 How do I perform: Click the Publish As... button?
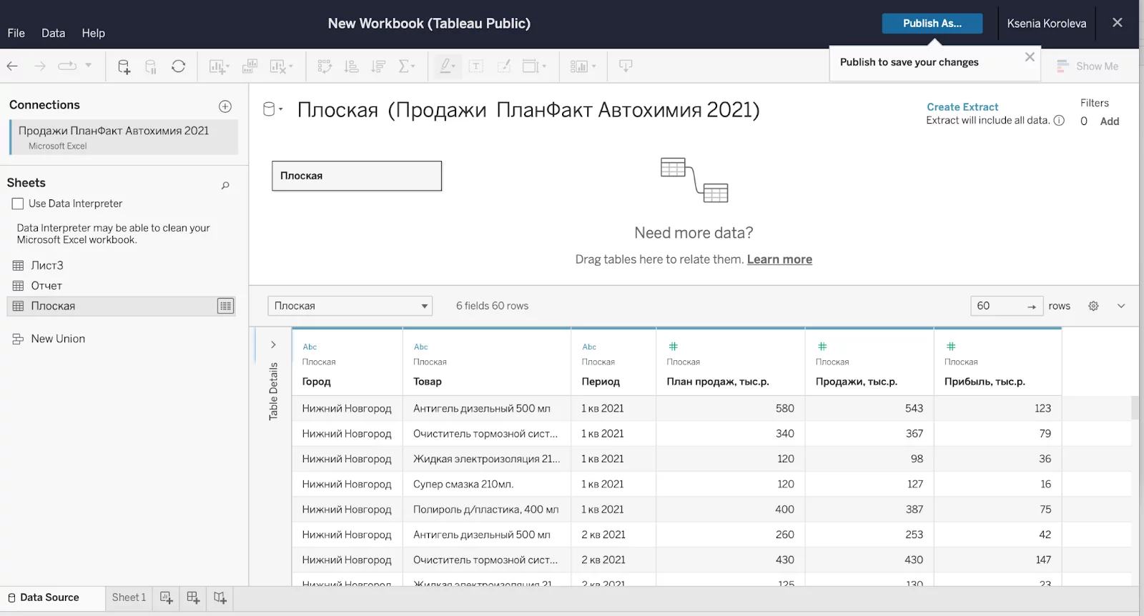(932, 24)
